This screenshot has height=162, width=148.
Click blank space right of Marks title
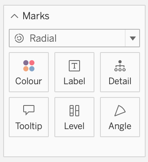96,16
